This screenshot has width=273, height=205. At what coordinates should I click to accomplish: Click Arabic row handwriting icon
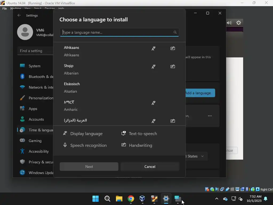click(x=172, y=121)
